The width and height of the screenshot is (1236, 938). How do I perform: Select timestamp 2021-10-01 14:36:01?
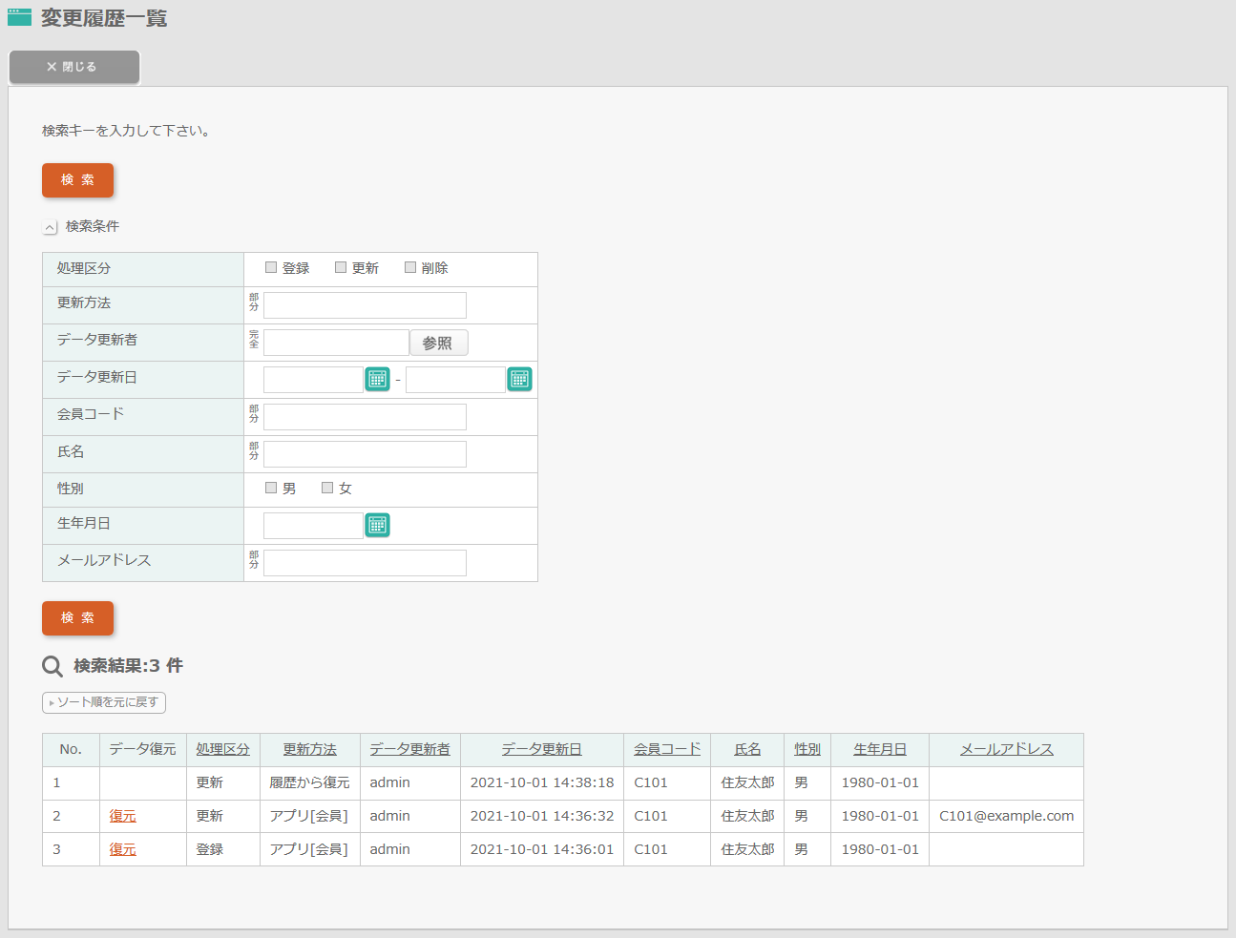coord(542,849)
